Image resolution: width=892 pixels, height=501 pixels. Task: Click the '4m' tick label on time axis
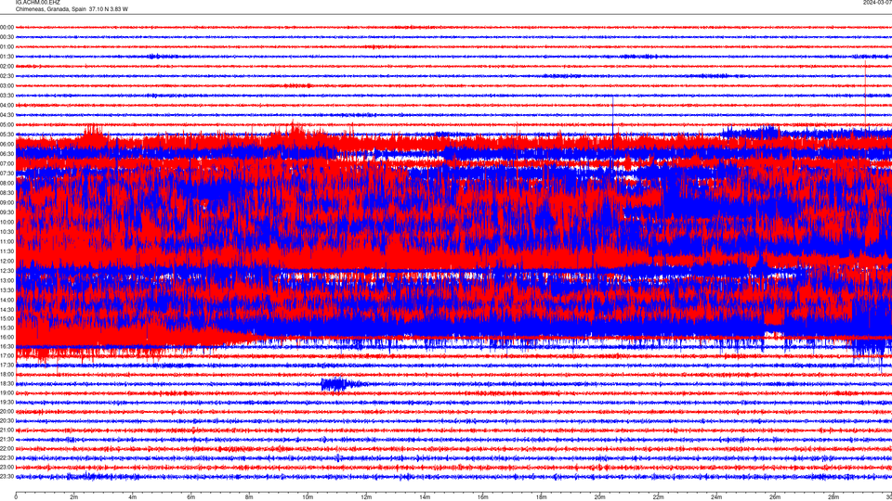(x=133, y=497)
